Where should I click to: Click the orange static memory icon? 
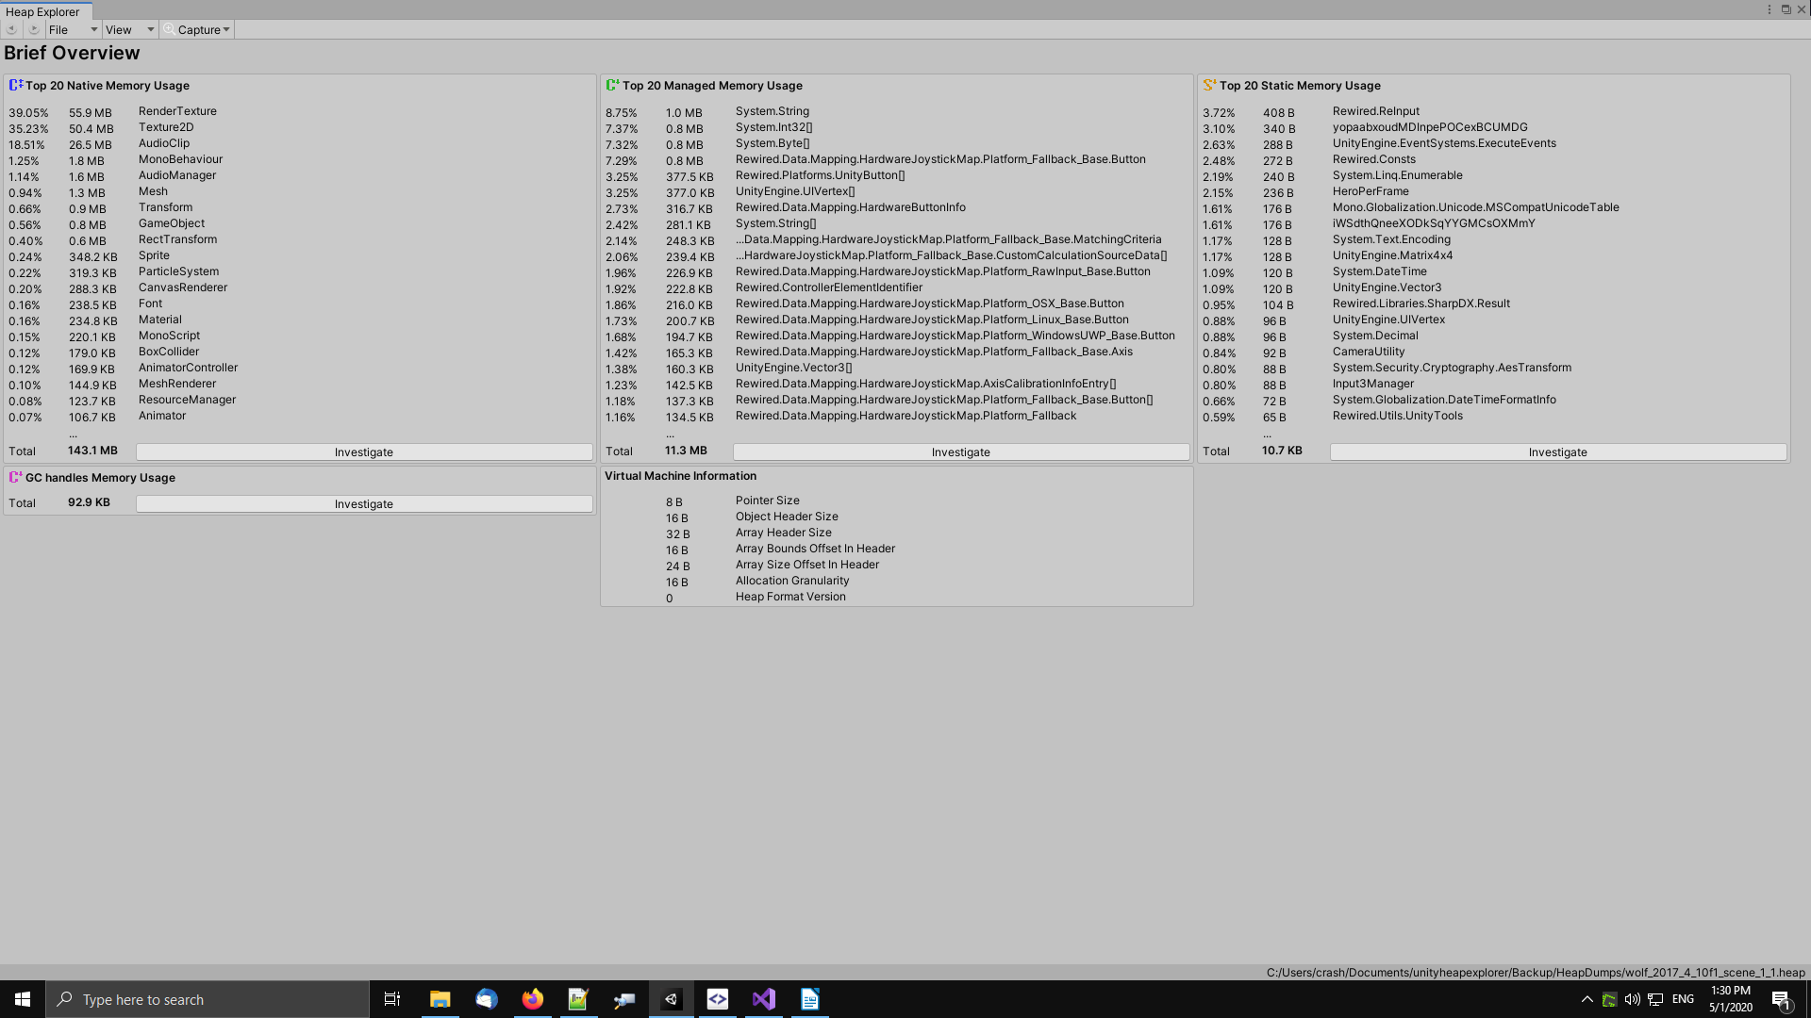(1209, 85)
